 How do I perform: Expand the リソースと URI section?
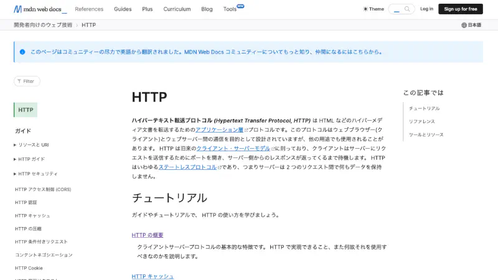coord(15,145)
